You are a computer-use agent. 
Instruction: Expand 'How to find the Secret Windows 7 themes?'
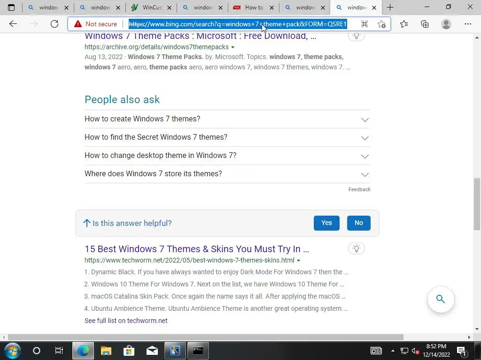point(227,137)
